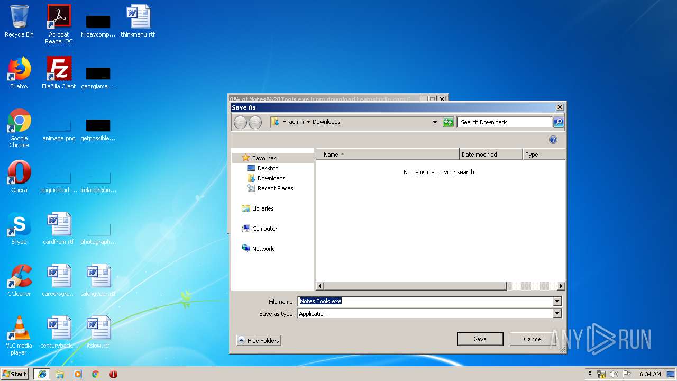Expand the address bar history dropdown
Image resolution: width=677 pixels, height=381 pixels.
click(x=435, y=122)
